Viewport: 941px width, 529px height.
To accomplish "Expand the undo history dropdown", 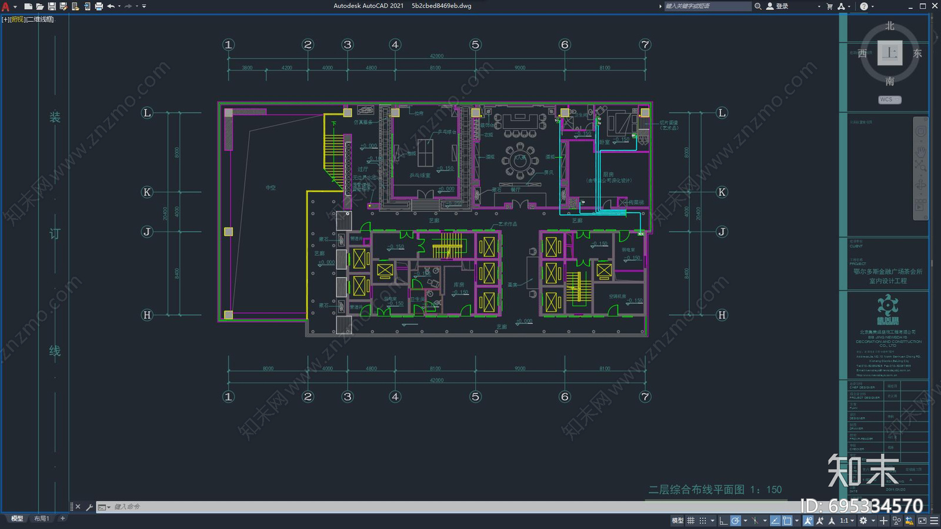I will tap(119, 6).
